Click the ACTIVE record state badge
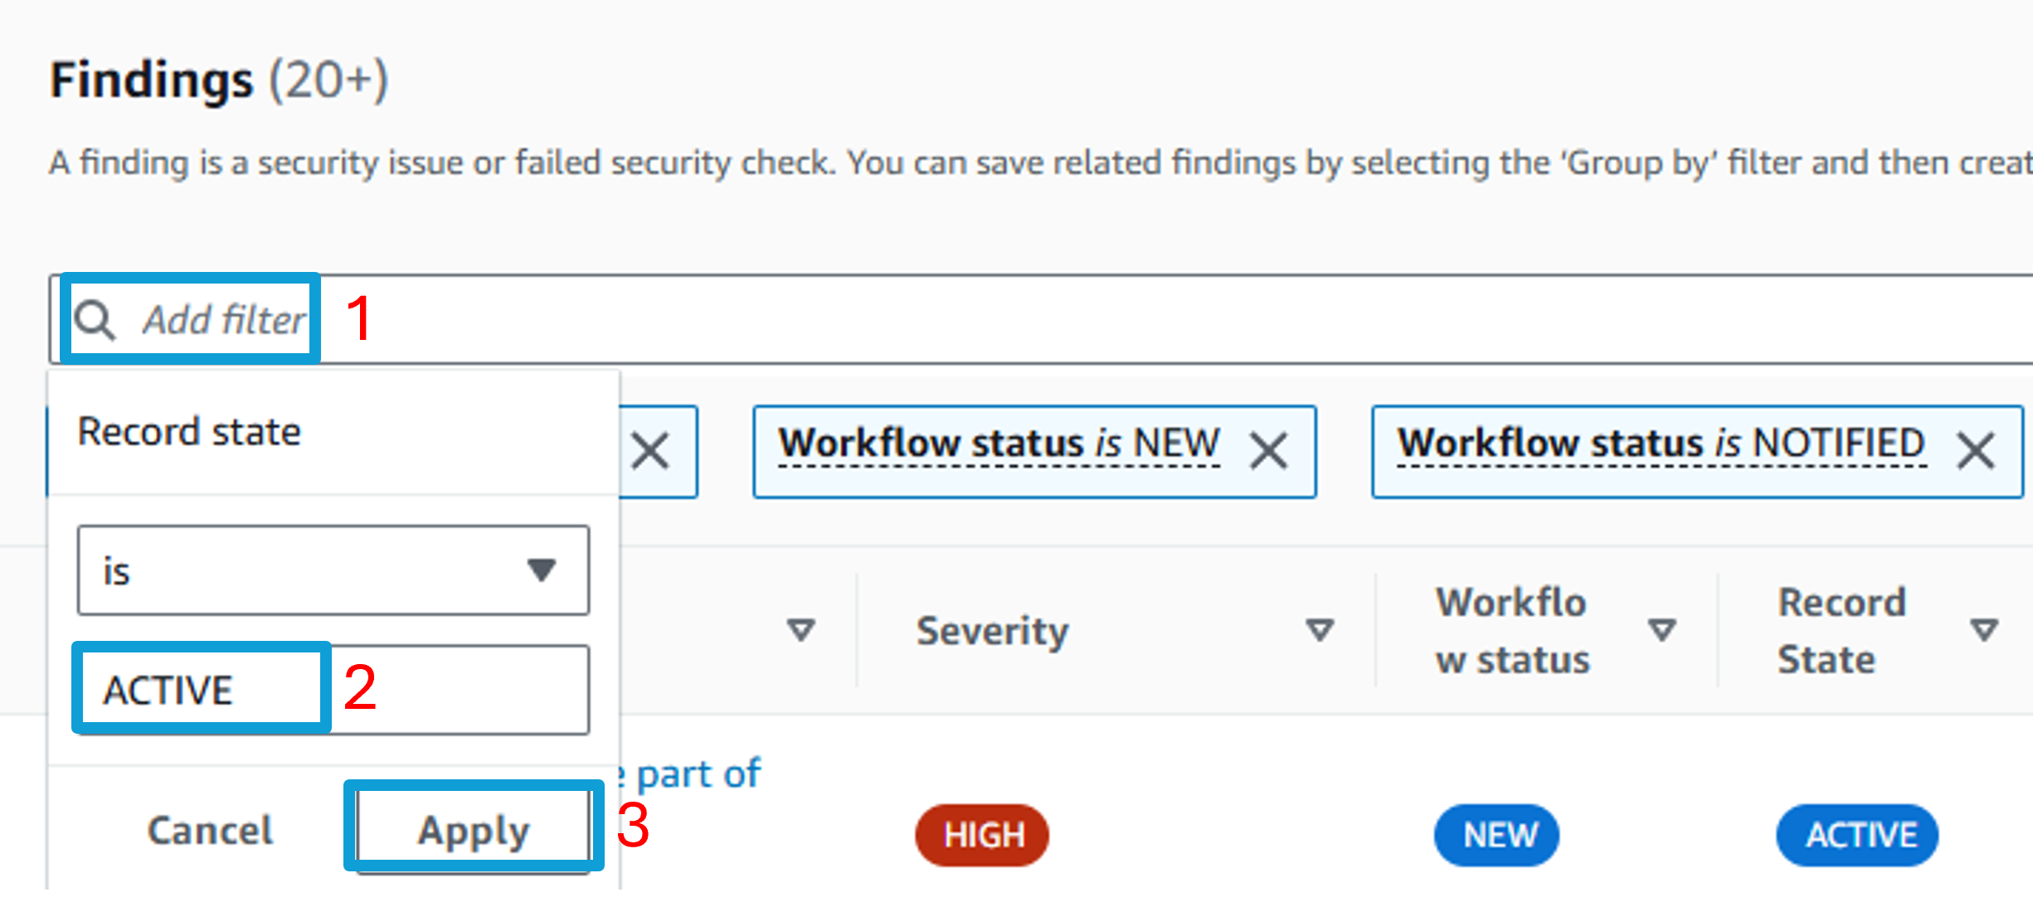The image size is (2033, 907). pyautogui.click(x=1857, y=835)
